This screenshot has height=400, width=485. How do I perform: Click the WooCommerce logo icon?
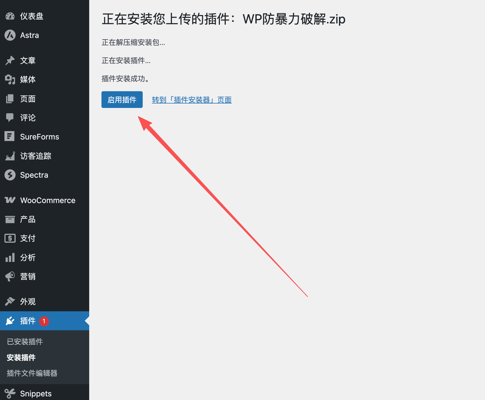10,200
